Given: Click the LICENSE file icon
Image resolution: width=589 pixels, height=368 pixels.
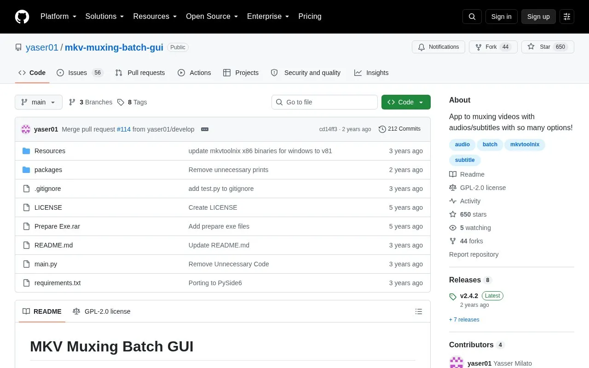Looking at the screenshot, I should click(26, 207).
